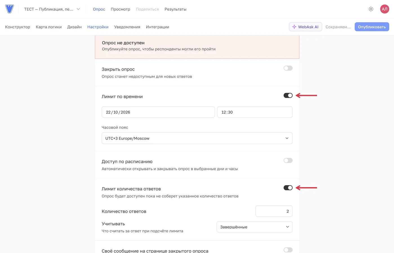Open the Просмотр tab
Image resolution: width=394 pixels, height=253 pixels.
(x=120, y=9)
